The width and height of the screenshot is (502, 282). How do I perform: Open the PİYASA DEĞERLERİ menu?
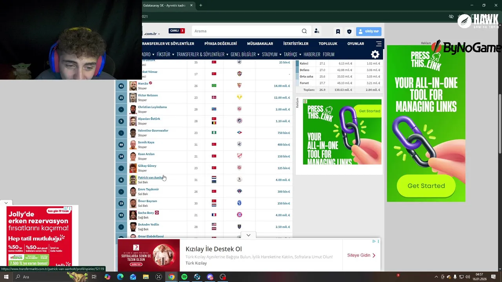220,43
